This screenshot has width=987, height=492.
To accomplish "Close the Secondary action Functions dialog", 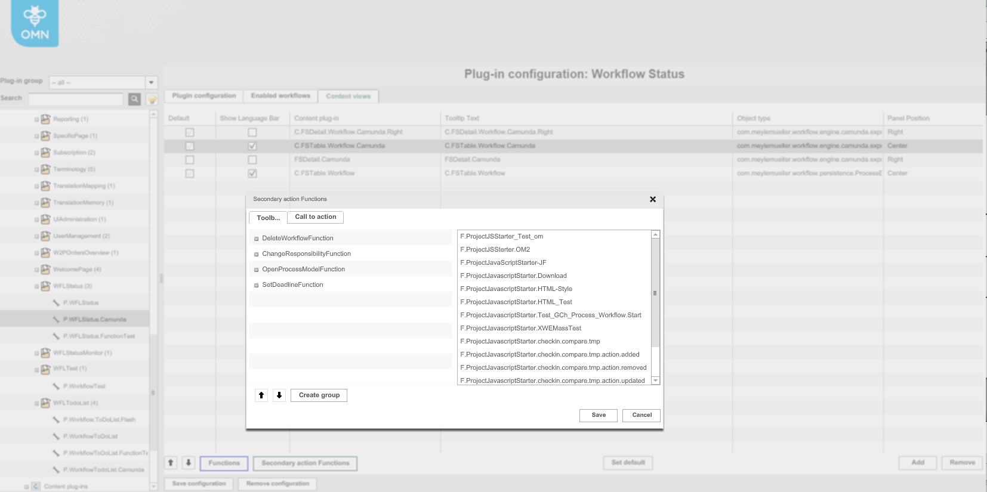I will click(653, 199).
